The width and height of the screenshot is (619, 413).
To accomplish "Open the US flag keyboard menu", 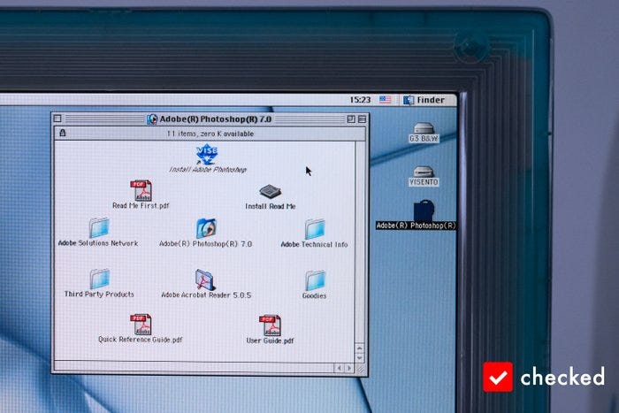I will point(385,100).
